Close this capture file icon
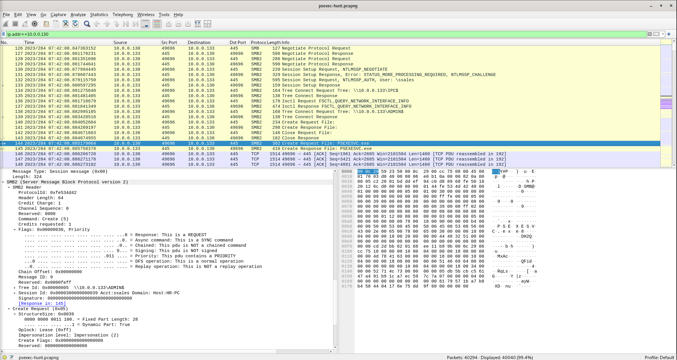The width and height of the screenshot is (677, 360). coord(66,24)
